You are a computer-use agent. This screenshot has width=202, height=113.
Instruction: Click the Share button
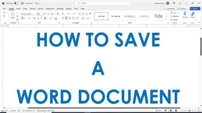(195, 9)
